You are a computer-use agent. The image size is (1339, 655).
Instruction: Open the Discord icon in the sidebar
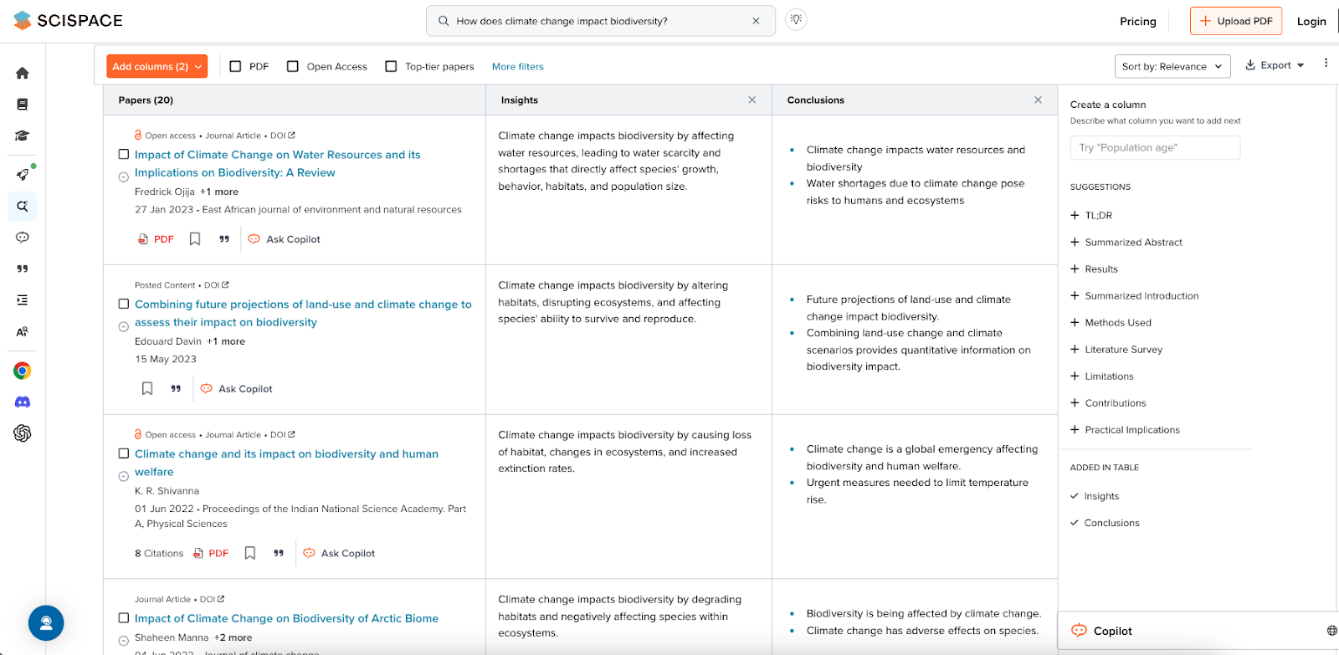[x=23, y=402]
